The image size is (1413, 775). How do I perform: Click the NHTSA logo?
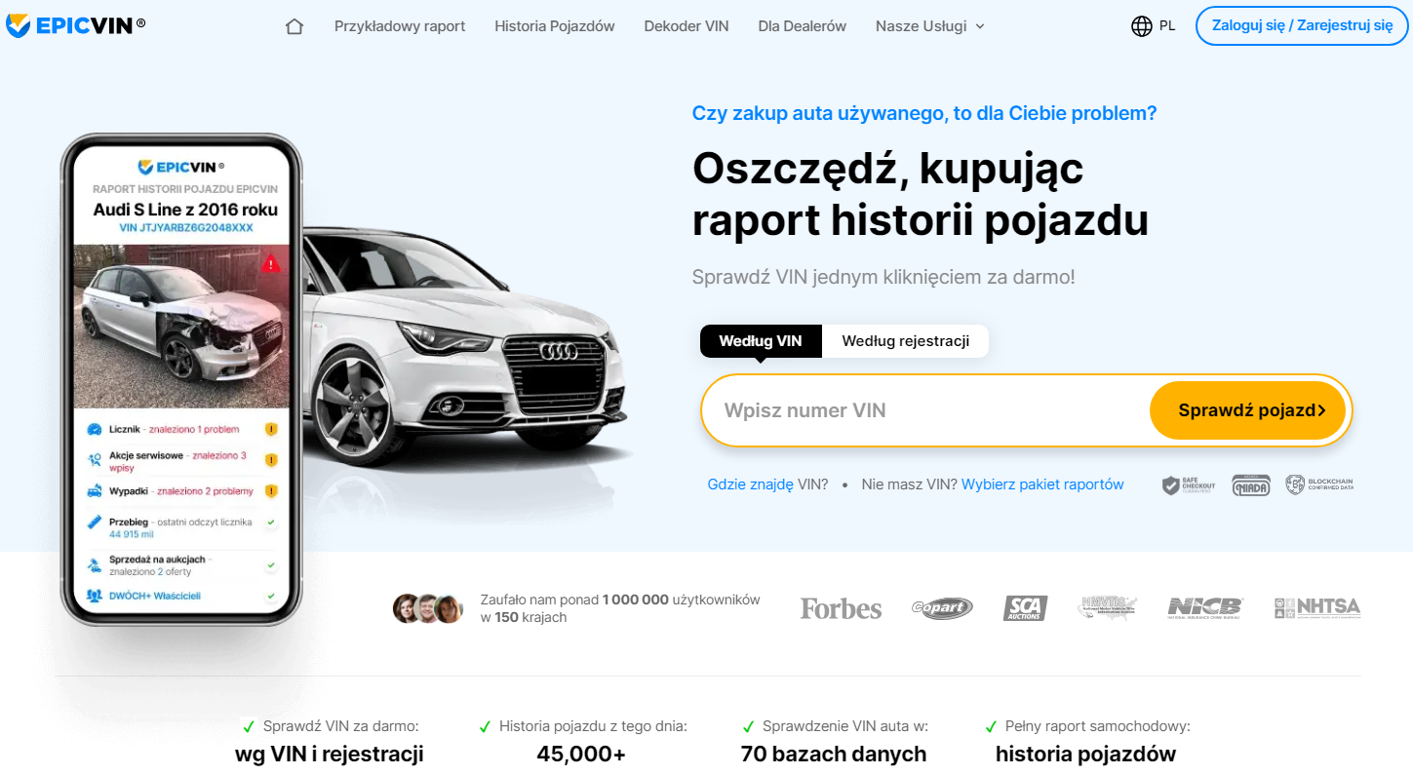[x=1317, y=608]
